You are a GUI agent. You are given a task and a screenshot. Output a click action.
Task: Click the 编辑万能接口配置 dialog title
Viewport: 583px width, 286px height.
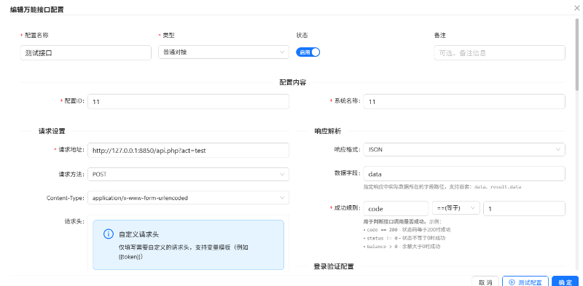click(x=37, y=9)
